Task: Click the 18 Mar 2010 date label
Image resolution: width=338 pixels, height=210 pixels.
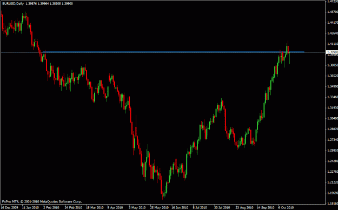Action: [x=95, y=208]
